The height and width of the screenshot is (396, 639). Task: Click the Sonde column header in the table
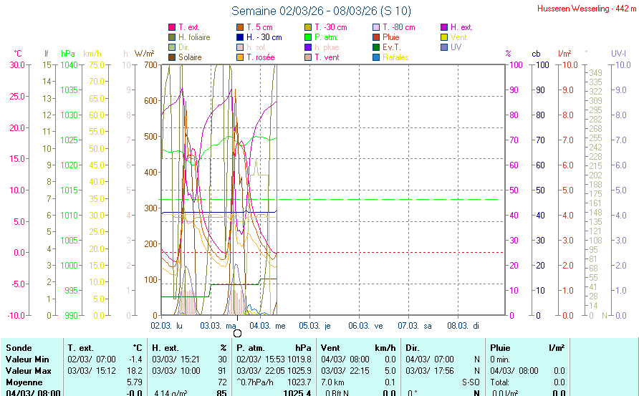coord(18,347)
